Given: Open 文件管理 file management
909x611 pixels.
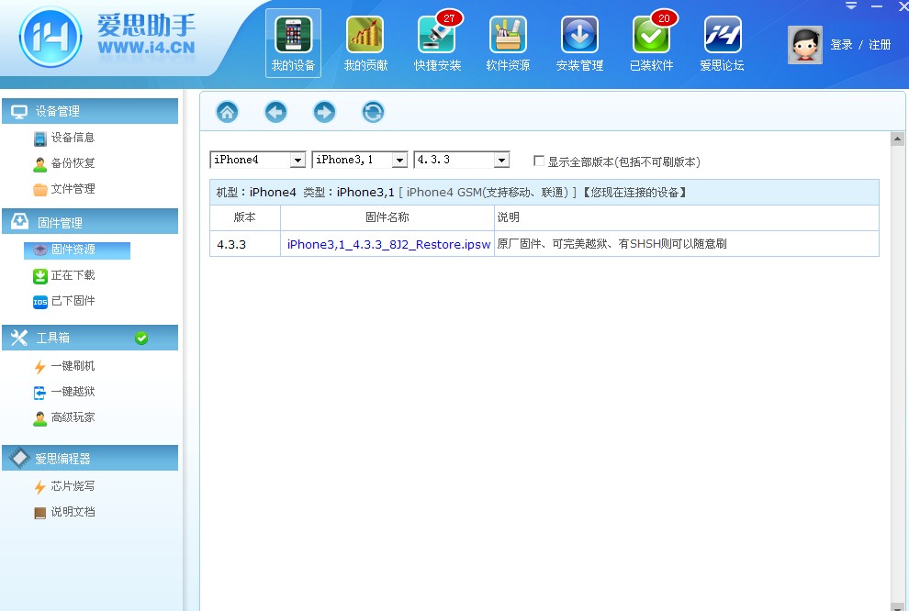Looking at the screenshot, I should coord(73,189).
